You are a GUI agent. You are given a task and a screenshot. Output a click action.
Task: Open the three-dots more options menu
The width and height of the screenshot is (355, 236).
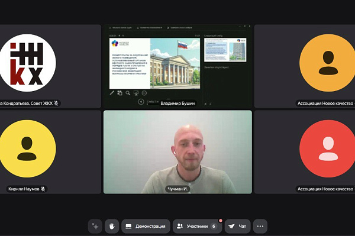tap(260, 226)
